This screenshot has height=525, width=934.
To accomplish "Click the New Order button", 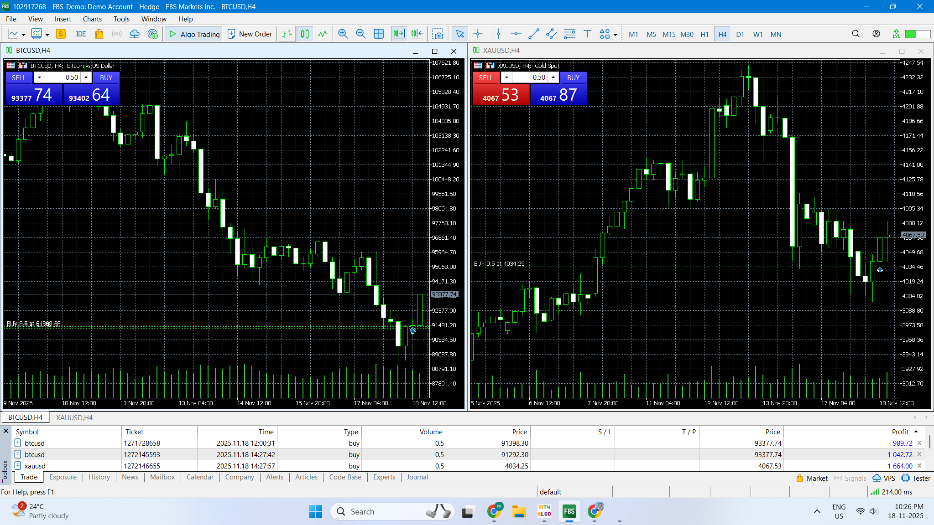I will pyautogui.click(x=250, y=34).
